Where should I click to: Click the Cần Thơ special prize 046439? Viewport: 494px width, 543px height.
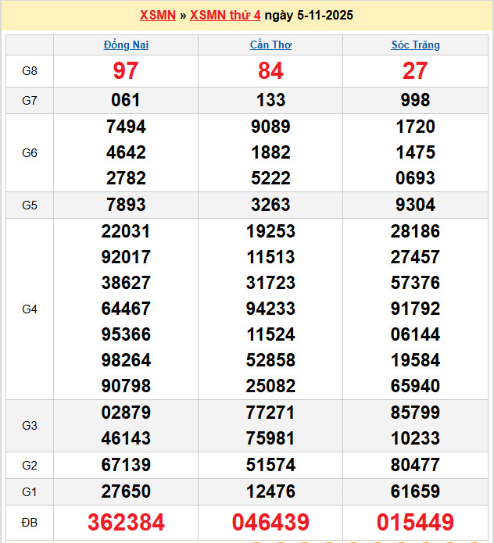click(270, 523)
